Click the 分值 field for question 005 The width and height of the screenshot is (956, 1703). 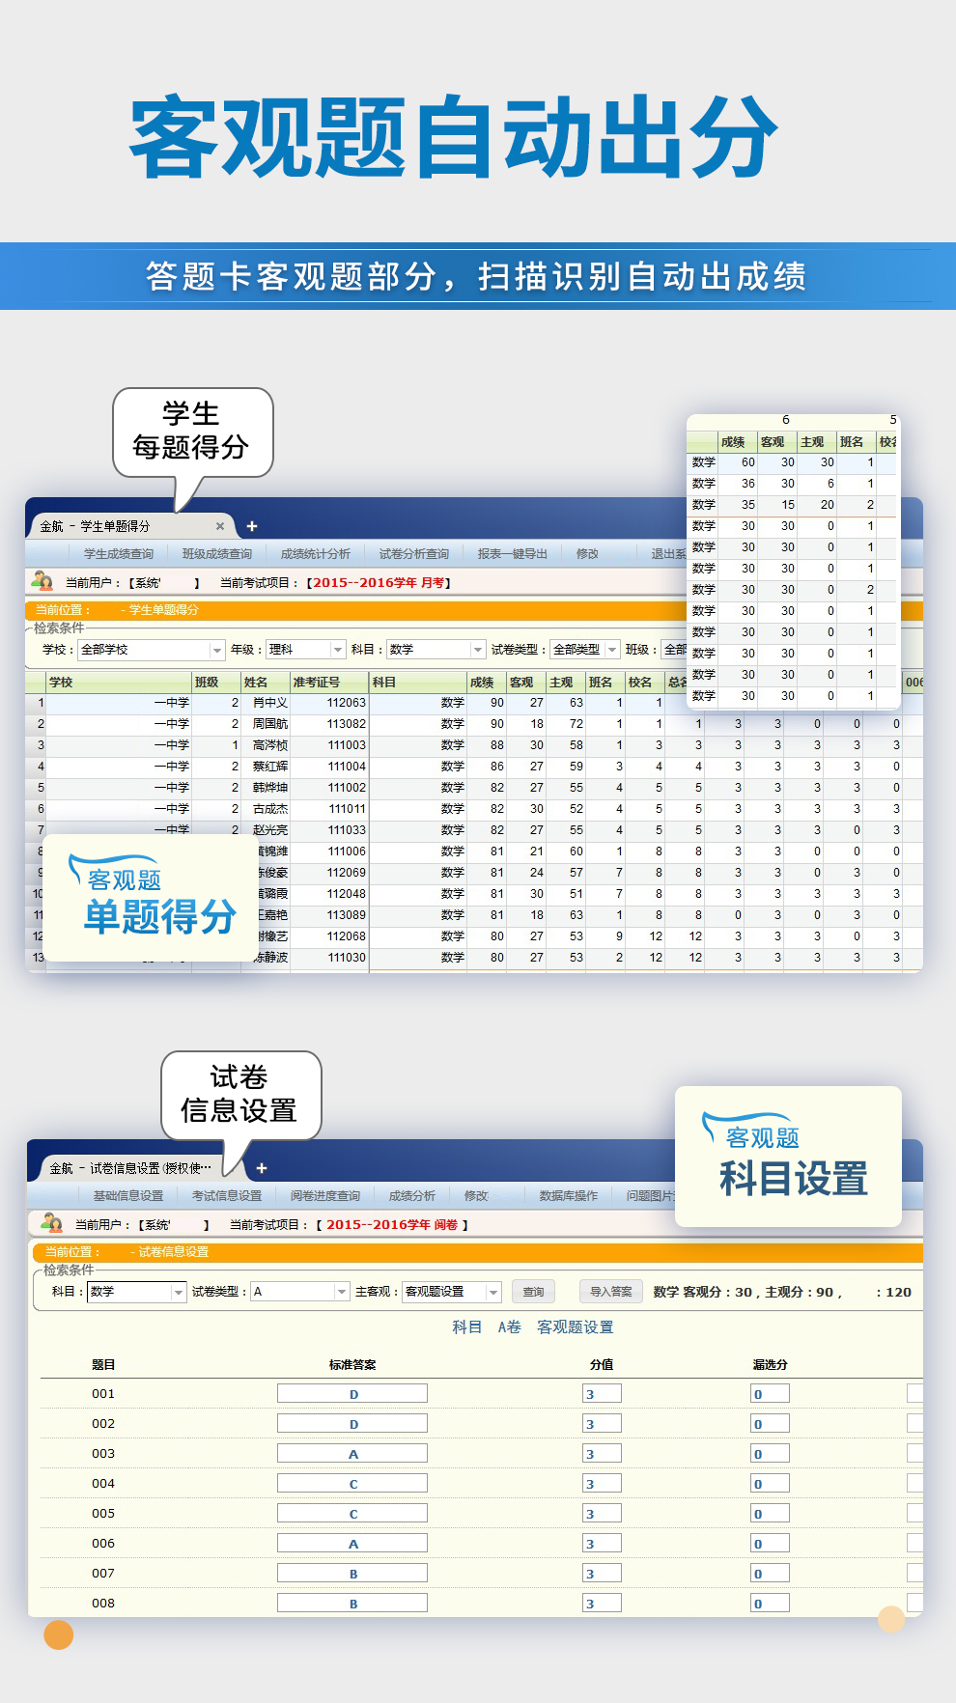coord(602,1514)
